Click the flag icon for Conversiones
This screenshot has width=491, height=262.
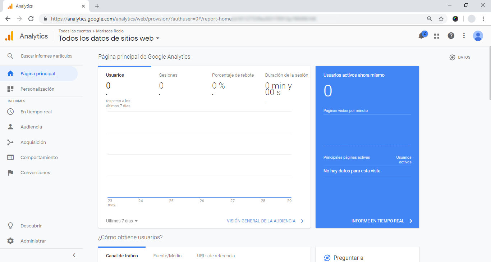point(10,172)
